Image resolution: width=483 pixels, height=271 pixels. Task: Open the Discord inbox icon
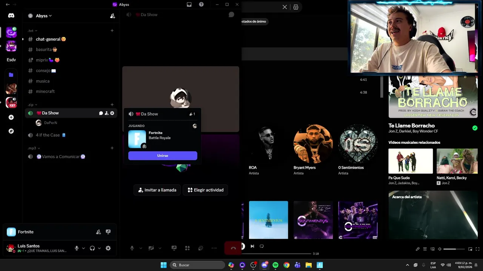pos(189,5)
